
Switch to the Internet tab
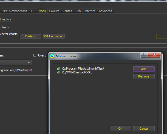90,11
